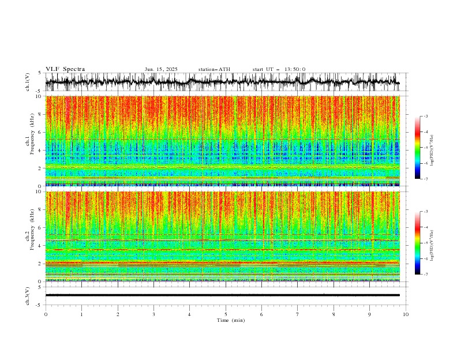Click the "1" tick on the time axis
This screenshot has width=457, height=353.
pos(81,314)
